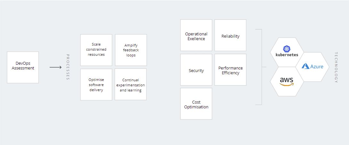Click the AWS orange smile arrow
349x145 pixels.
pyautogui.click(x=286, y=85)
